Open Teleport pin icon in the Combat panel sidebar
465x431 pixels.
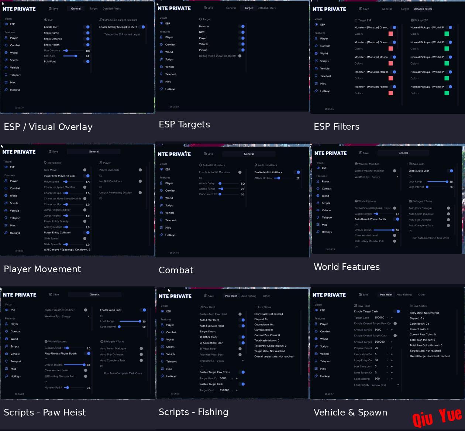161,220
